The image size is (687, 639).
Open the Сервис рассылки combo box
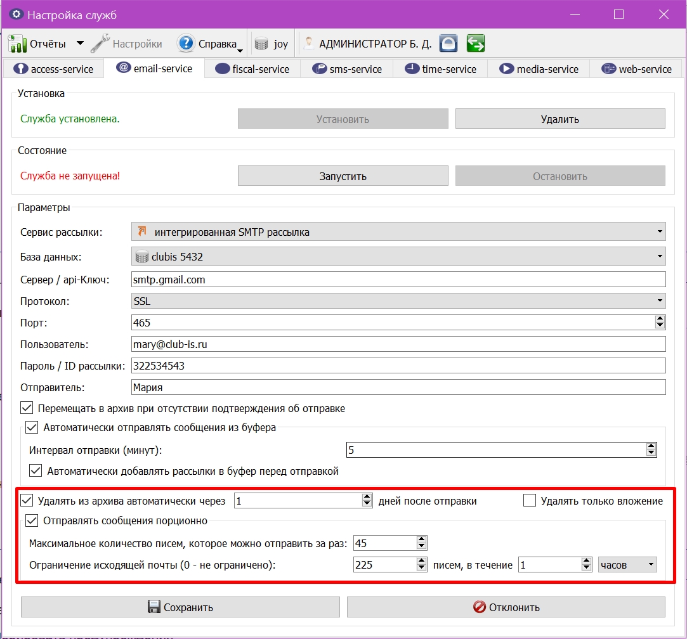point(398,231)
